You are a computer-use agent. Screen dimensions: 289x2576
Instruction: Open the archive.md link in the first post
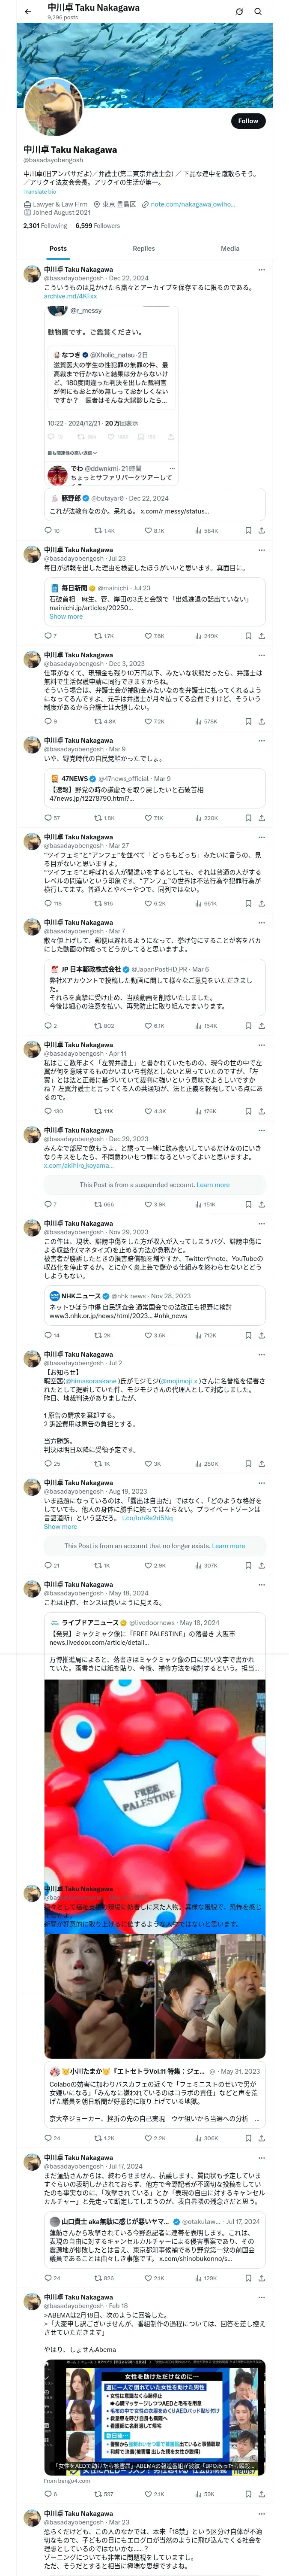coord(70,296)
